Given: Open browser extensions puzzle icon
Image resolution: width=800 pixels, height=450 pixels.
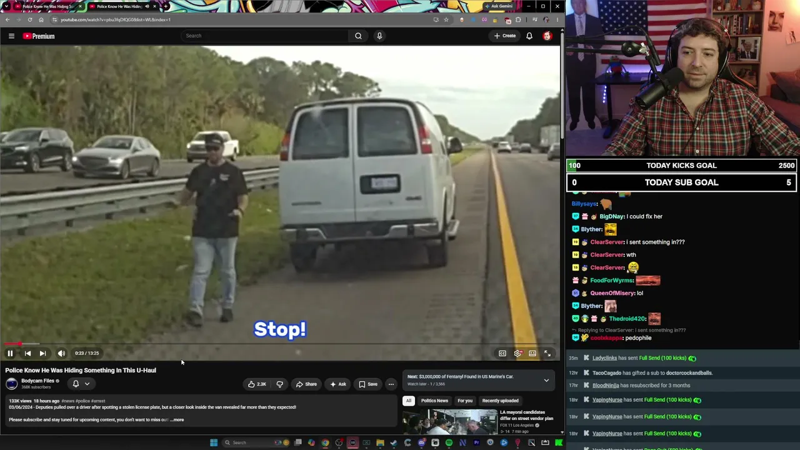Looking at the screenshot, I should pos(518,19).
